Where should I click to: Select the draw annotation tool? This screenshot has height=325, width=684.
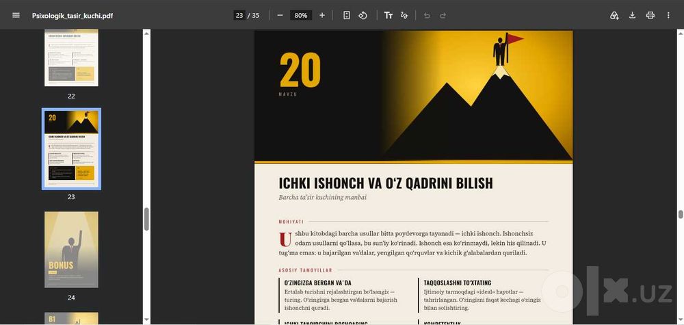pyautogui.click(x=404, y=15)
